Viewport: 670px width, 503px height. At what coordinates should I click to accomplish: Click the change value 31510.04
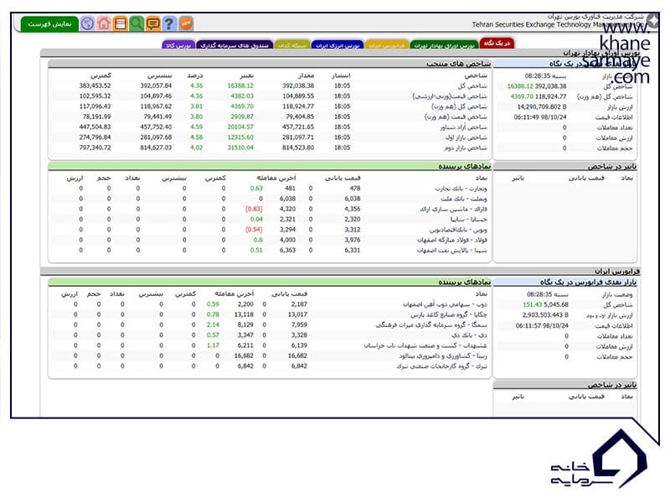pyautogui.click(x=240, y=148)
